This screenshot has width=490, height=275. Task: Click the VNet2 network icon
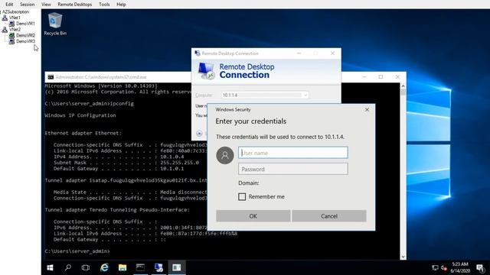[5, 30]
